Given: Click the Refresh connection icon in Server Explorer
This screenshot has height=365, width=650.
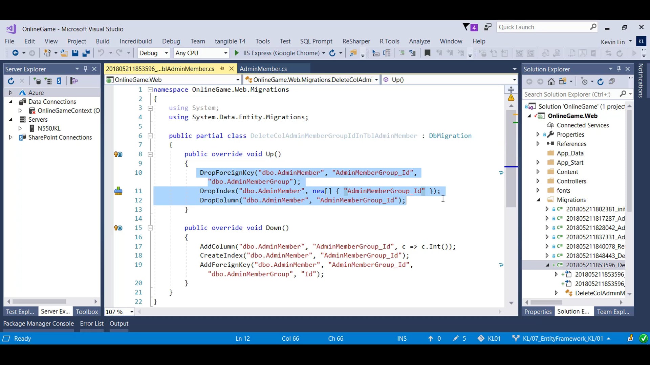Looking at the screenshot, I should (10, 81).
